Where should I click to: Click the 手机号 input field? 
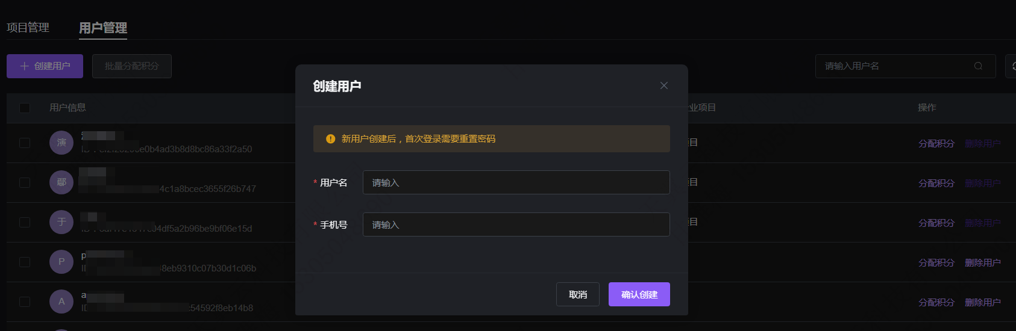click(x=516, y=224)
